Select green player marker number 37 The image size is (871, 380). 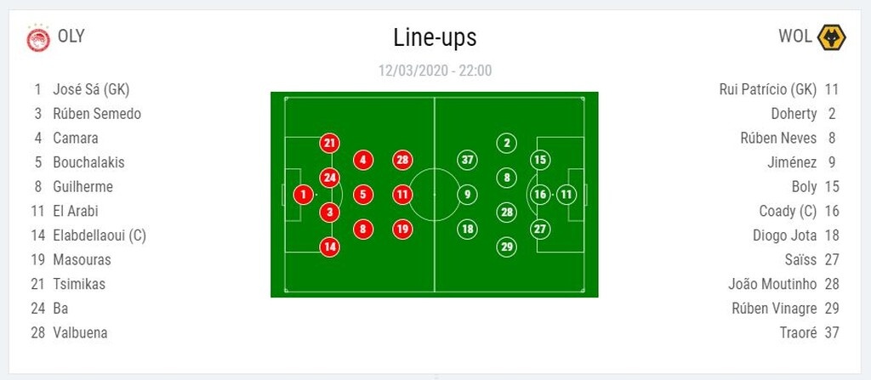pos(466,160)
